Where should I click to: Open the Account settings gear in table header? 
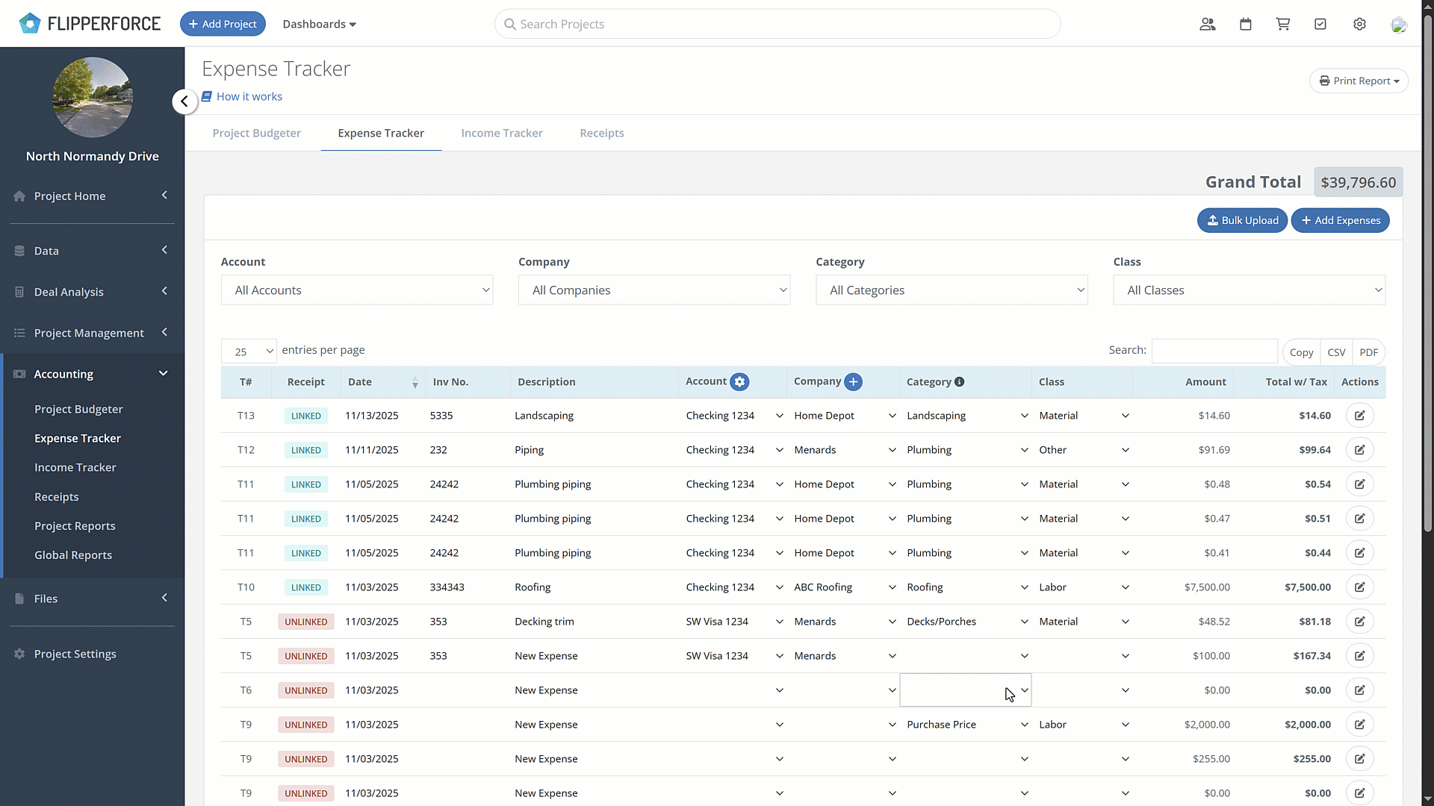pos(740,381)
